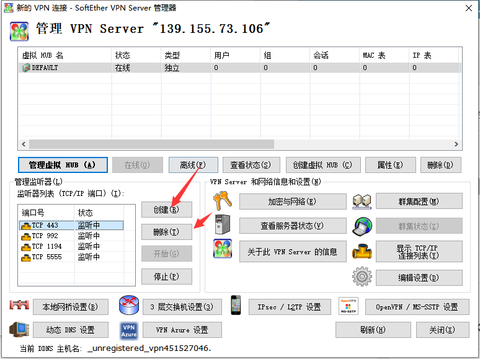480x359 pixels.
Task: Click the SoftEther icon beside 关于此 VPN Server 的信息
Action: (x=223, y=249)
